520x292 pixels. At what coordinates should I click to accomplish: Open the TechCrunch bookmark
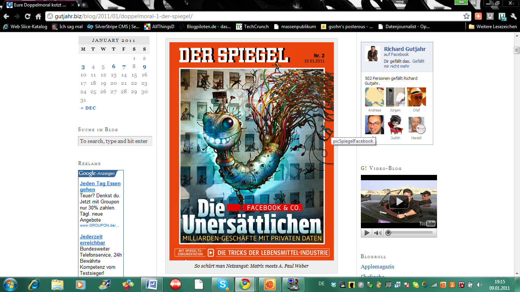point(252,27)
